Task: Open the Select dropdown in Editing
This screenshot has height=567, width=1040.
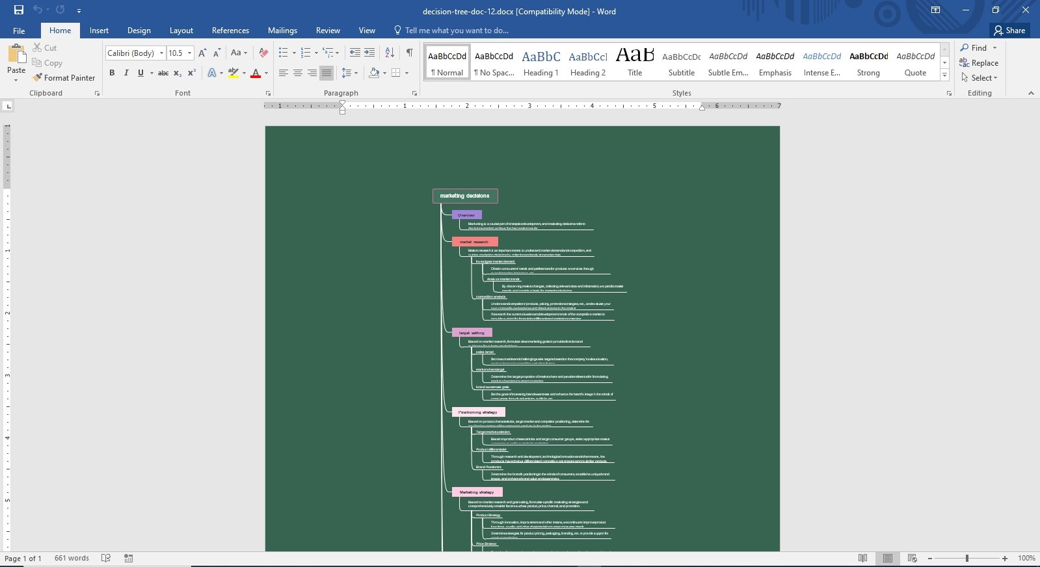Action: 980,78
